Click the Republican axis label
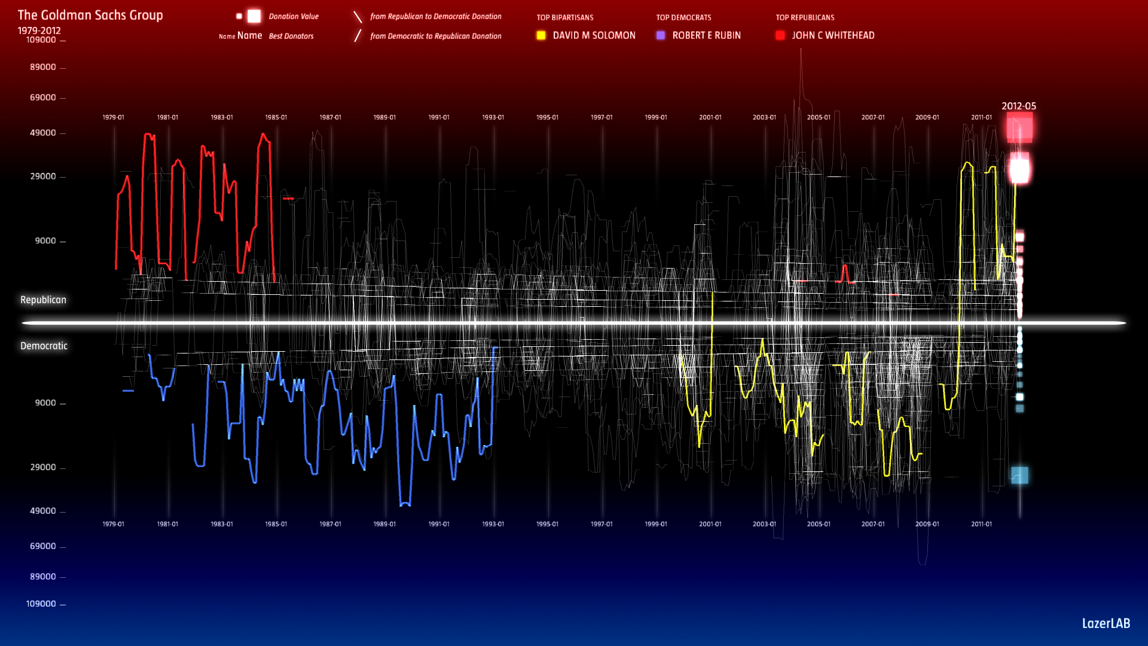This screenshot has height=646, width=1148. pyautogui.click(x=43, y=300)
